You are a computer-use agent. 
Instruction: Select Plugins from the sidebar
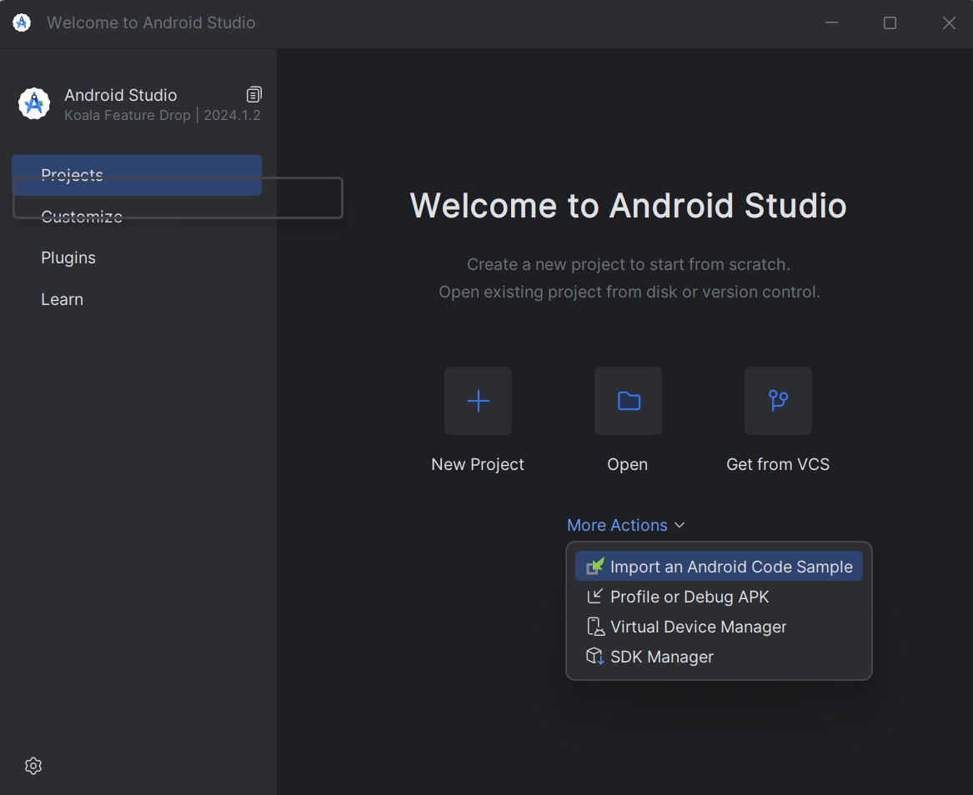[x=68, y=257]
